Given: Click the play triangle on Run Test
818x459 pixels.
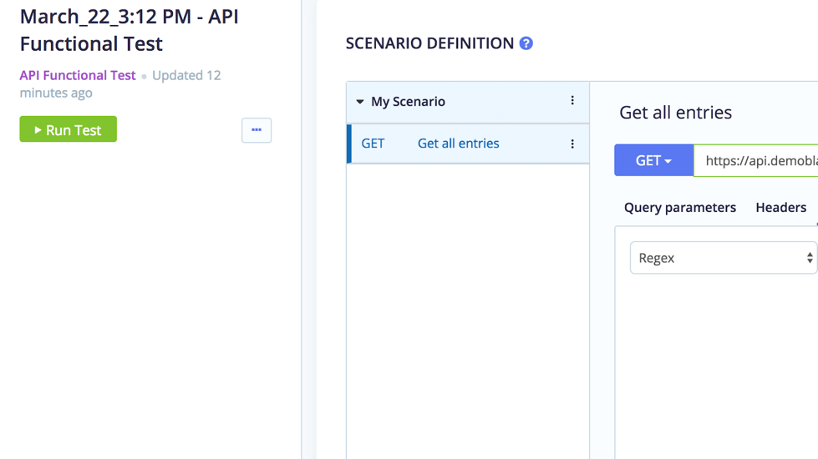Looking at the screenshot, I should point(38,129).
